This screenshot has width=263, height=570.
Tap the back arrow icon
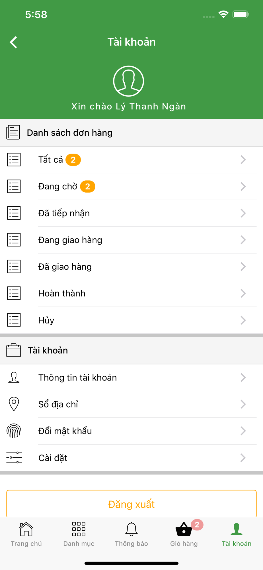(x=14, y=42)
